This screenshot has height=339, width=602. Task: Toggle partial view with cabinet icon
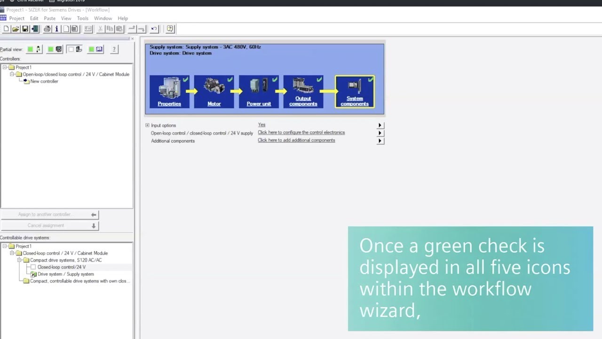pyautogui.click(x=55, y=49)
